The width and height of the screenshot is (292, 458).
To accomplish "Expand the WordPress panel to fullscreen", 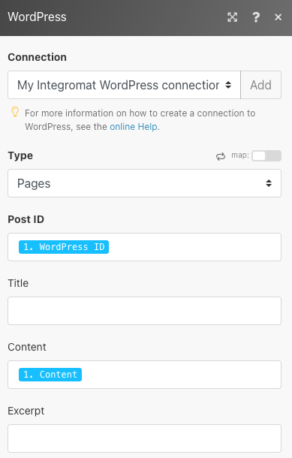I will pos(232,17).
